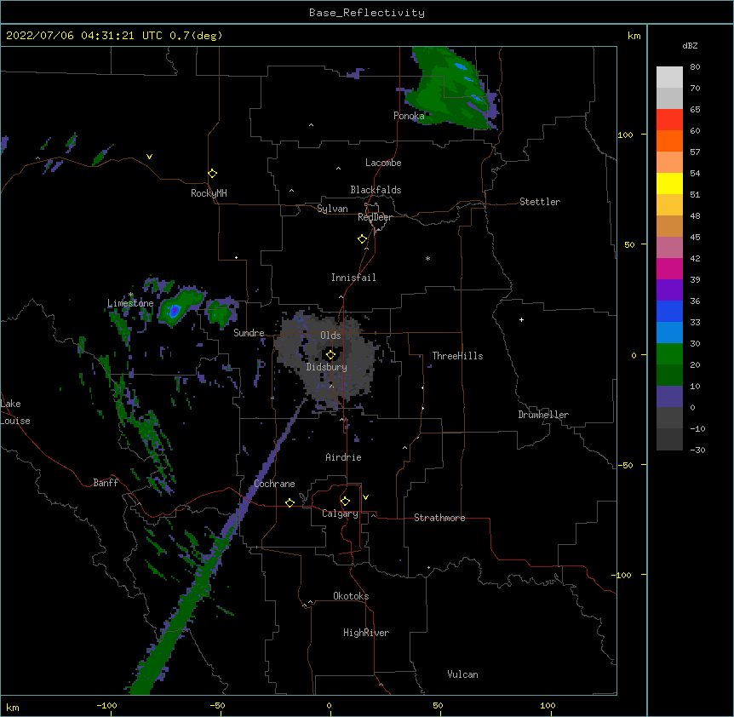Screen dimensions: 734x717
Task: Click the Calgary label
Action: [x=340, y=513]
